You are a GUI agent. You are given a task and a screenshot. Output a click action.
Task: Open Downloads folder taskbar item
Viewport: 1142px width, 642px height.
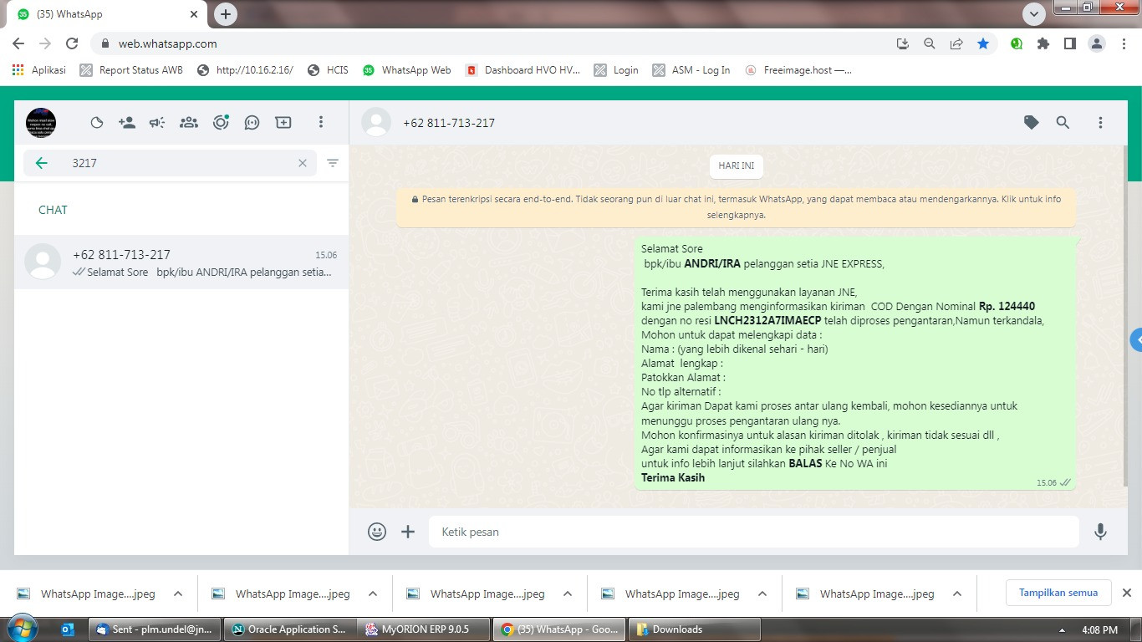point(695,629)
